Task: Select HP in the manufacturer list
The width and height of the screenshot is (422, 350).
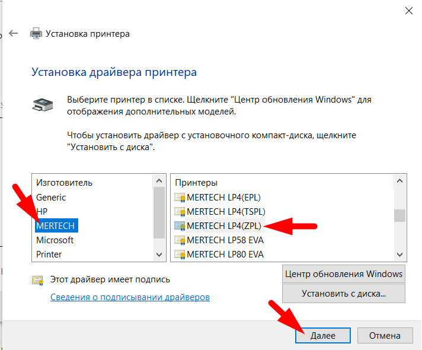Action: tap(41, 211)
